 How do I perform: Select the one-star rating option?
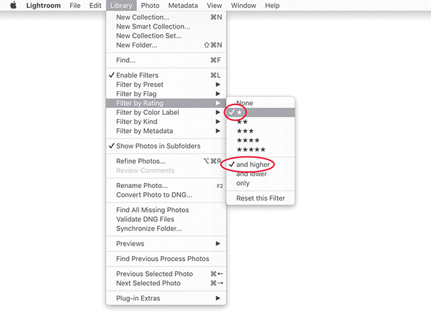[241, 112]
